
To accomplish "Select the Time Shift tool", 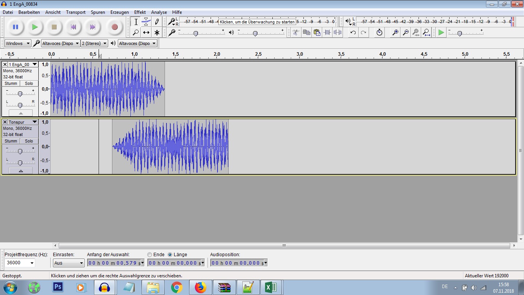I will 146,33.
